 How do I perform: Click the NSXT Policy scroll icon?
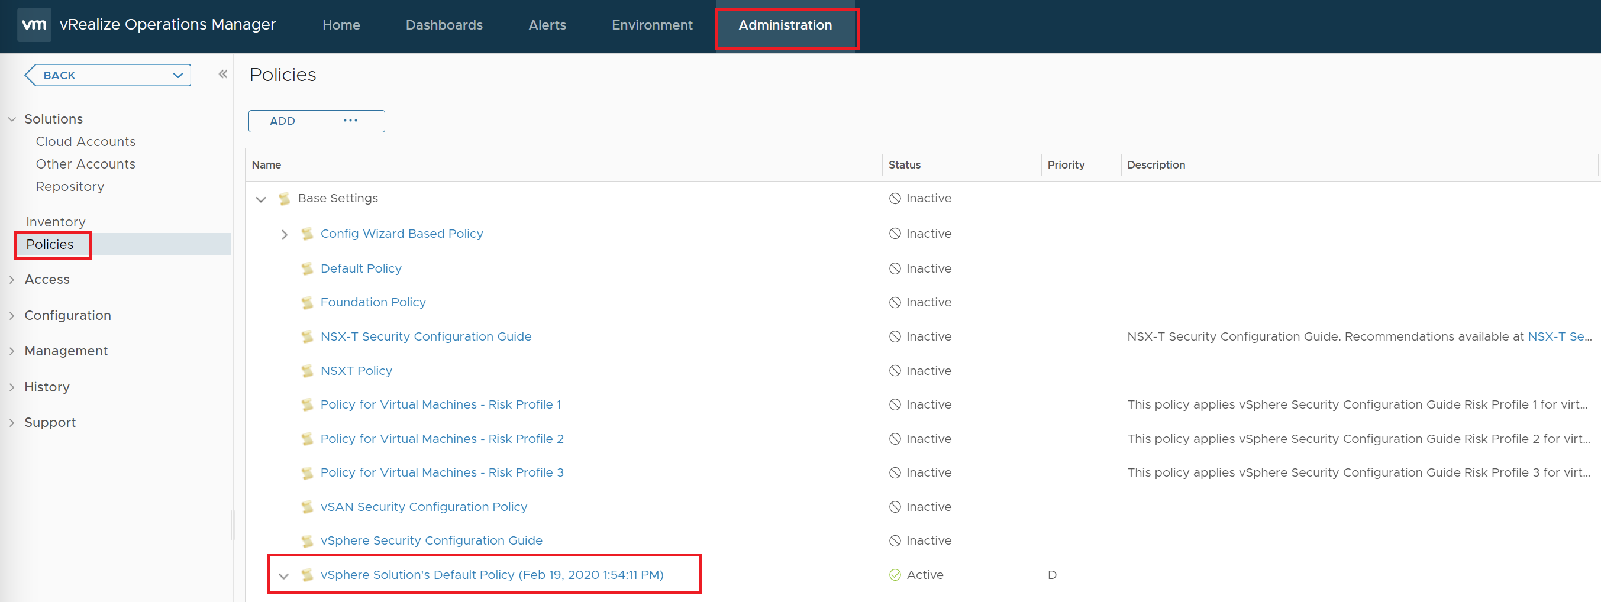(x=307, y=371)
